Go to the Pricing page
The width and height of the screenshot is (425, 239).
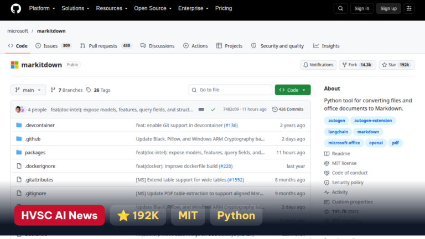pyautogui.click(x=224, y=8)
